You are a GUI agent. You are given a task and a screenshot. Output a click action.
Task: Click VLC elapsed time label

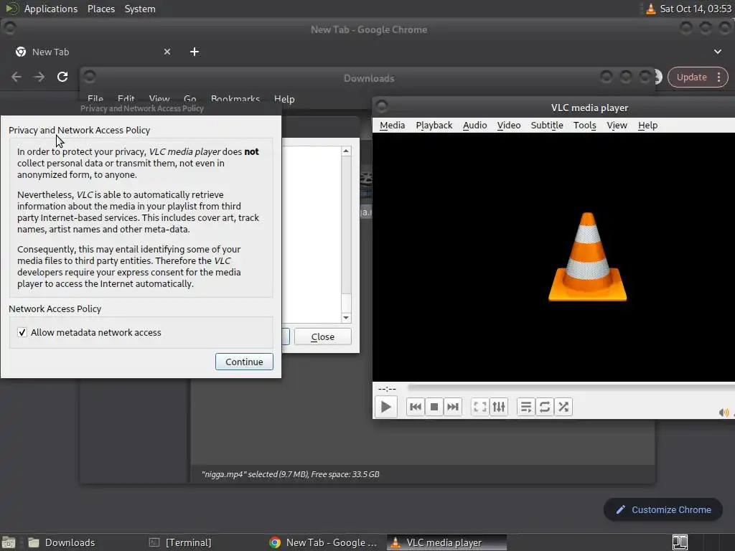pos(387,388)
